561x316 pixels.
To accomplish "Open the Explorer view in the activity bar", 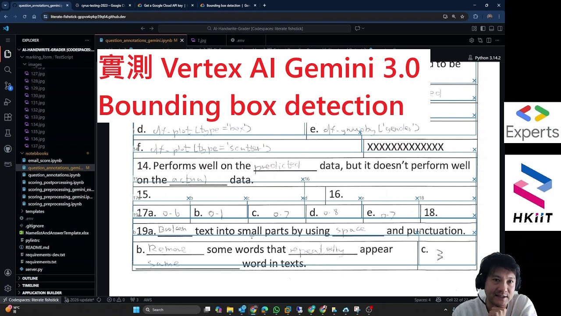I will (x=7, y=54).
